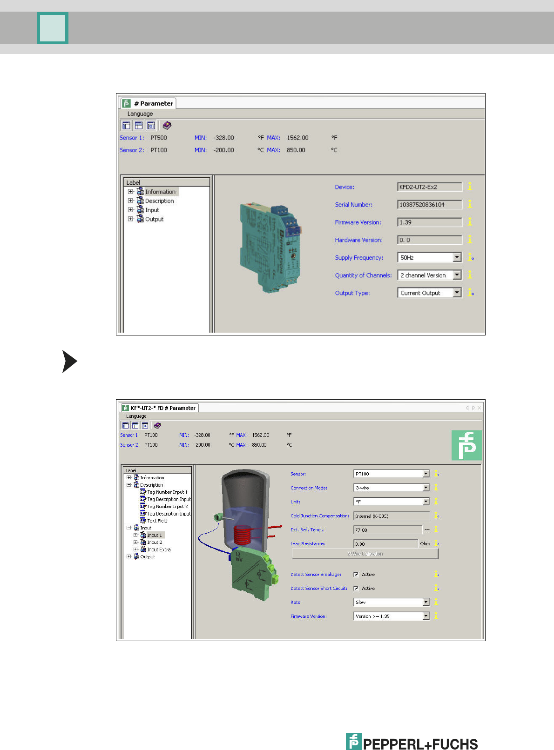
Task: Click info icon beside Detect Sensor Short Circuit
Action: click(x=437, y=588)
